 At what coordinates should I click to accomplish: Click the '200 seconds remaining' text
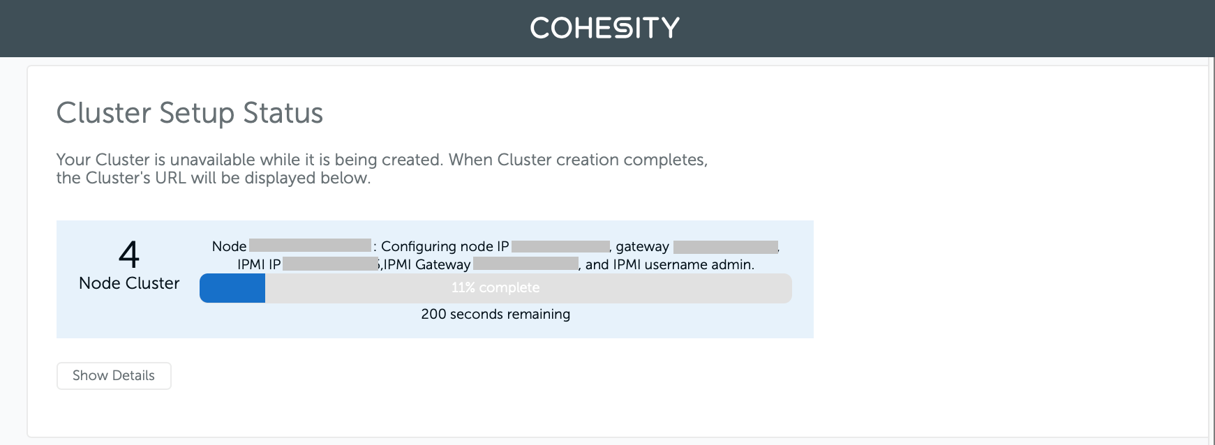click(495, 314)
